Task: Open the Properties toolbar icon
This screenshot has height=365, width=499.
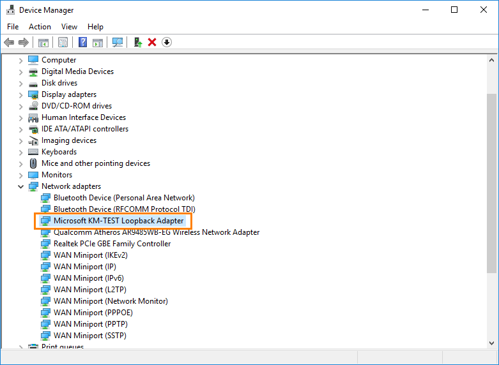Action: coord(63,42)
